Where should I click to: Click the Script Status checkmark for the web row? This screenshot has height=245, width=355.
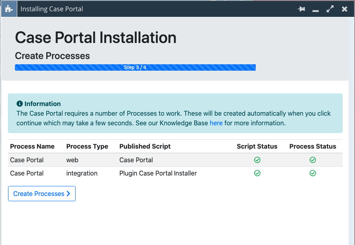(257, 160)
